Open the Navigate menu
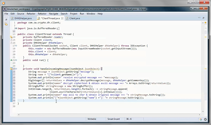This screenshot has height=125, width=211. pos(53,14)
